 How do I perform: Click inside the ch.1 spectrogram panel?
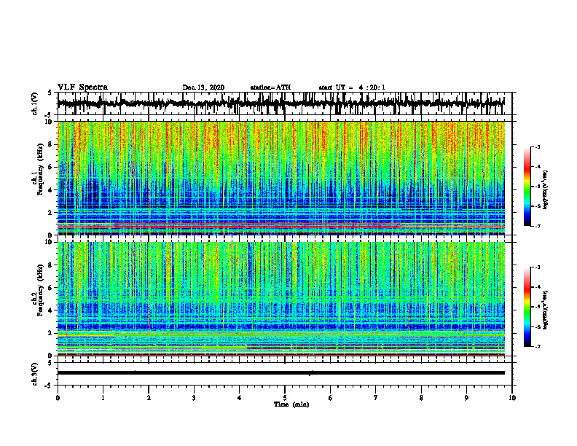point(281,178)
